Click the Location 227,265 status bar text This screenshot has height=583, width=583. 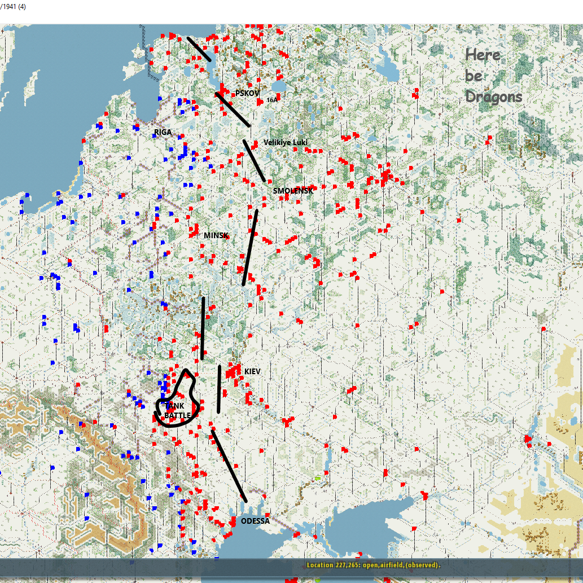(x=373, y=565)
